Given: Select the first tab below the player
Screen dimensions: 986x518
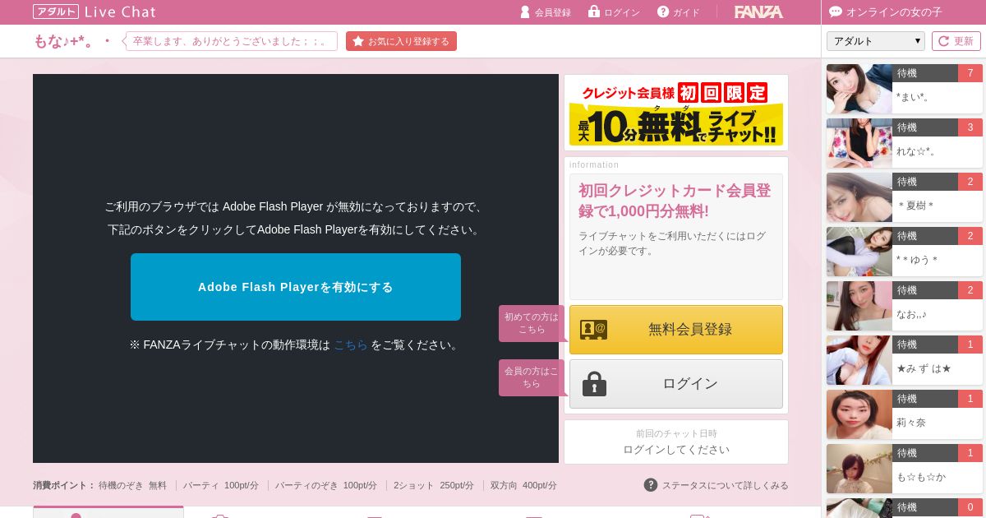Looking at the screenshot, I should [108, 512].
